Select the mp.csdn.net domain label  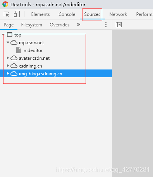point(31,43)
